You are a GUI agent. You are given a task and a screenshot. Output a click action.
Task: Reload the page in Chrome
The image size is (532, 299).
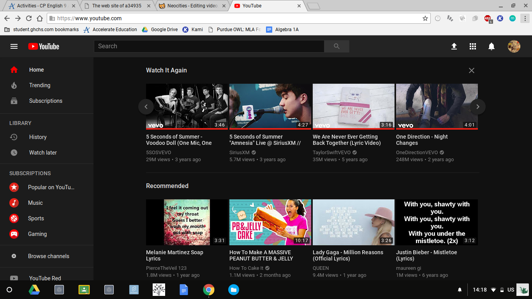point(29,18)
